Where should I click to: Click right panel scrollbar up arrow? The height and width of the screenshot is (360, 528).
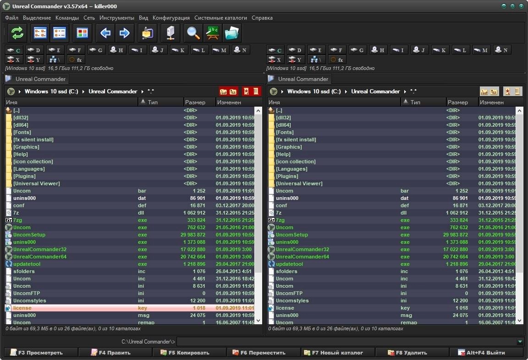519,111
